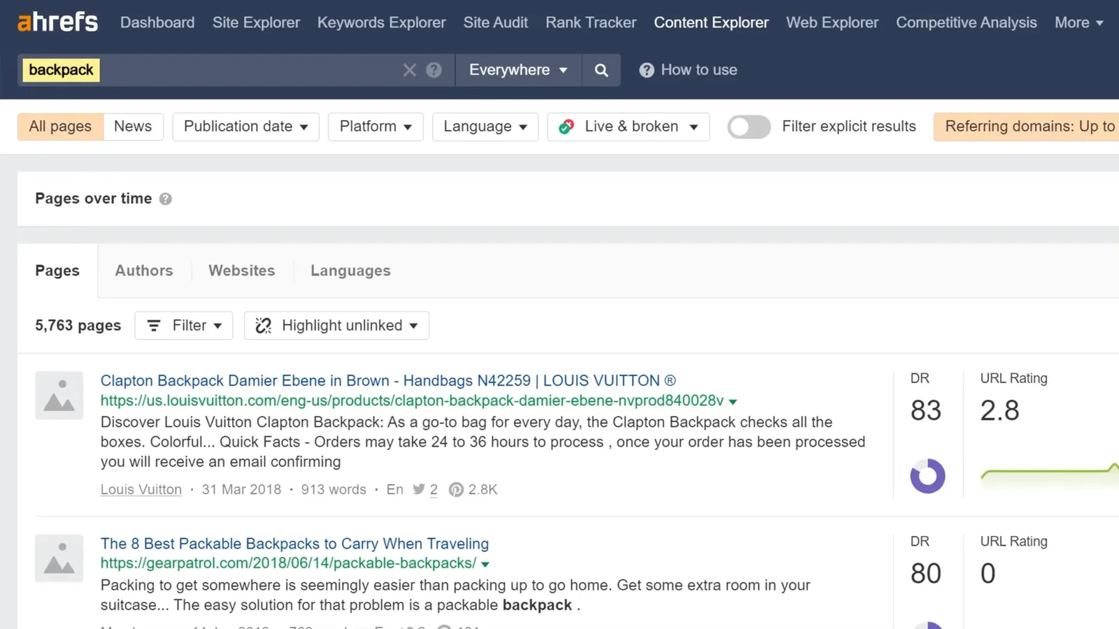Open the Clapton Backpack Louis Vuitton result

[x=387, y=381]
